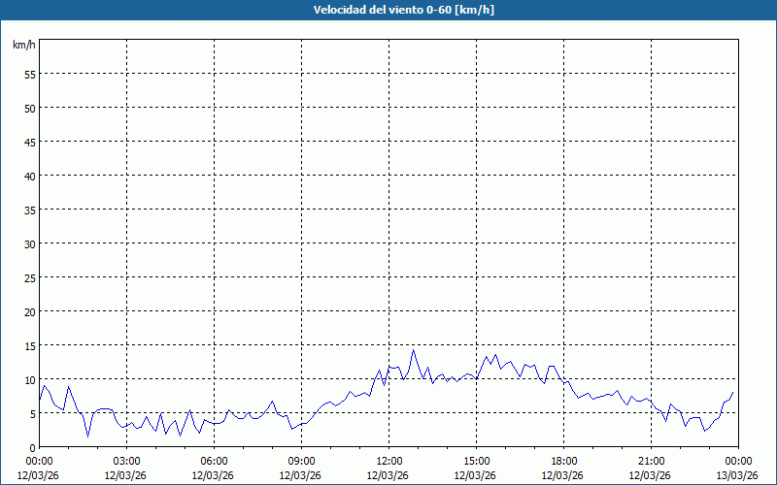Click the highest peak of the wind line

click(413, 350)
